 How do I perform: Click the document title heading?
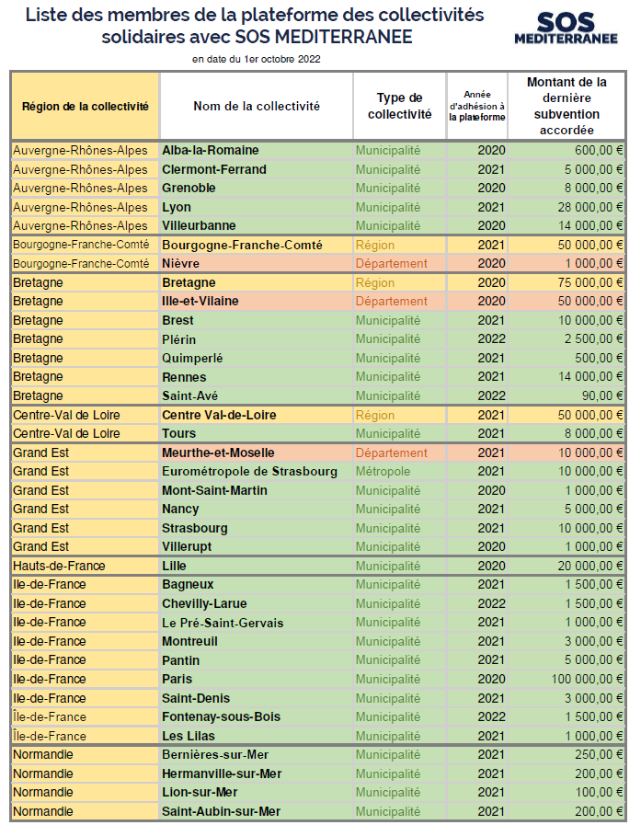[256, 26]
